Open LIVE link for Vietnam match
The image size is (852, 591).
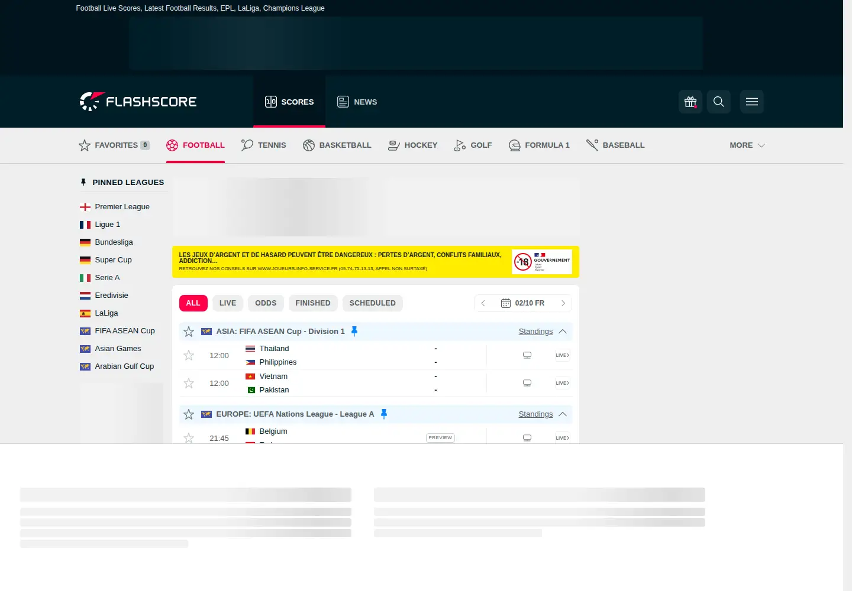563,383
